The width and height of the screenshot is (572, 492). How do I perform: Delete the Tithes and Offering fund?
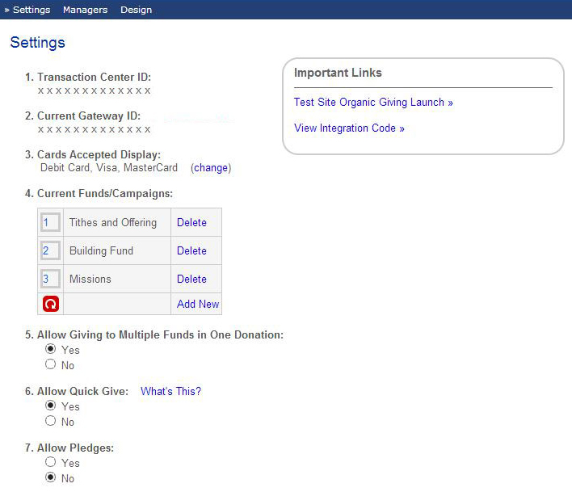tap(191, 222)
